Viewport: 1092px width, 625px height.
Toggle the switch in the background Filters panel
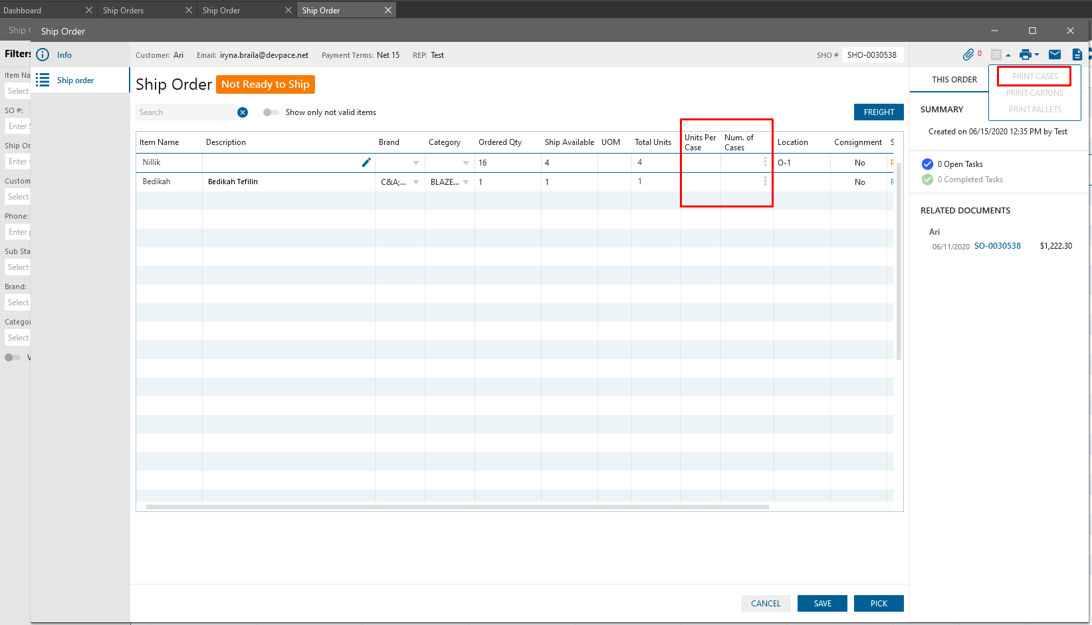13,357
